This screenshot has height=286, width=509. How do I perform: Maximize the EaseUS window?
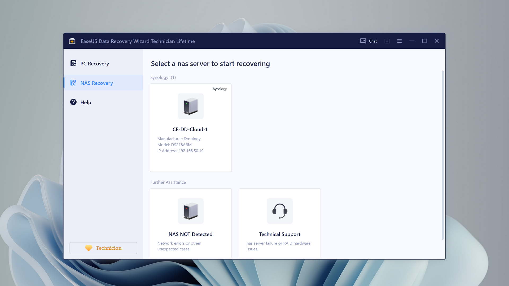tap(424, 41)
